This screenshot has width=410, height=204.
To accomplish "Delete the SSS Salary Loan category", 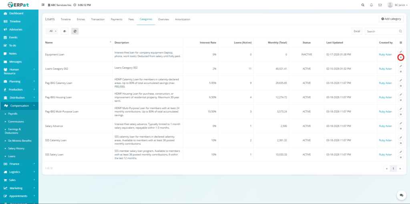I will (x=401, y=158).
